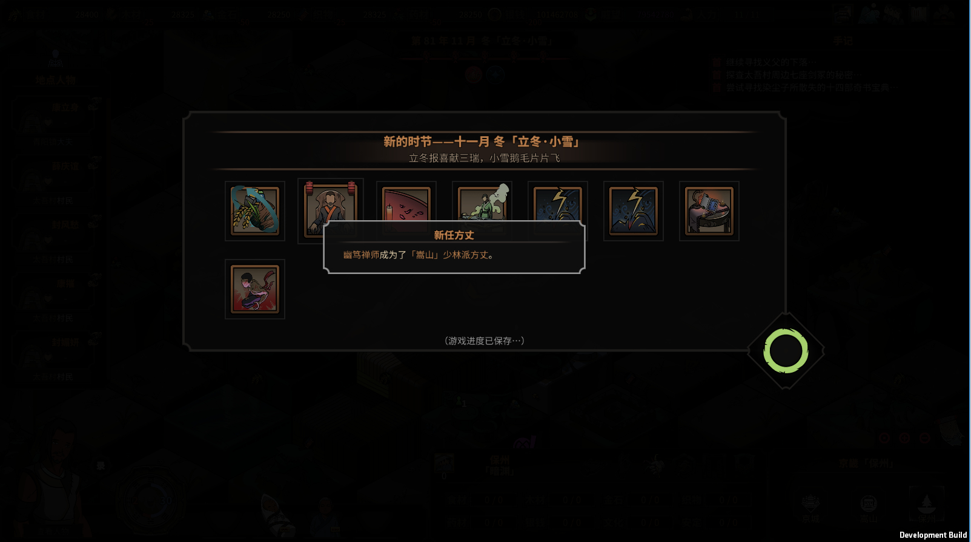Confirm with the green ring button
Screen dimensions: 971x542
[x=786, y=351]
